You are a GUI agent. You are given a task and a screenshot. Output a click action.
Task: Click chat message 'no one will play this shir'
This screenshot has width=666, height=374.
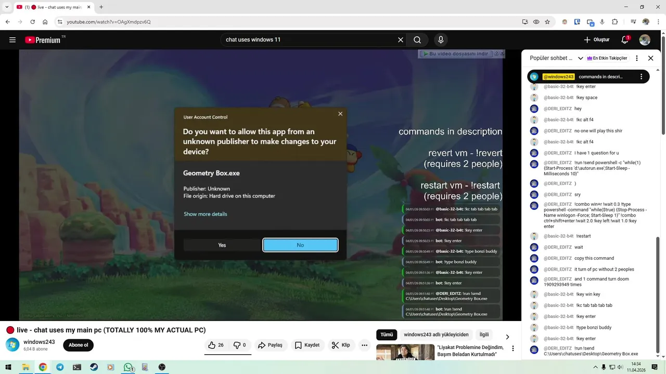coord(598,131)
